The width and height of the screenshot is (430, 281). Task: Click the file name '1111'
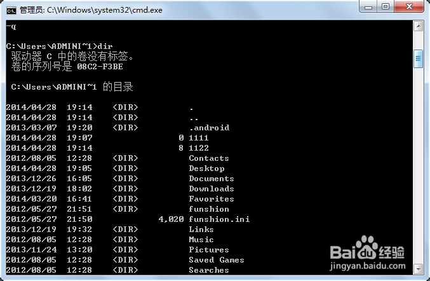pos(199,138)
